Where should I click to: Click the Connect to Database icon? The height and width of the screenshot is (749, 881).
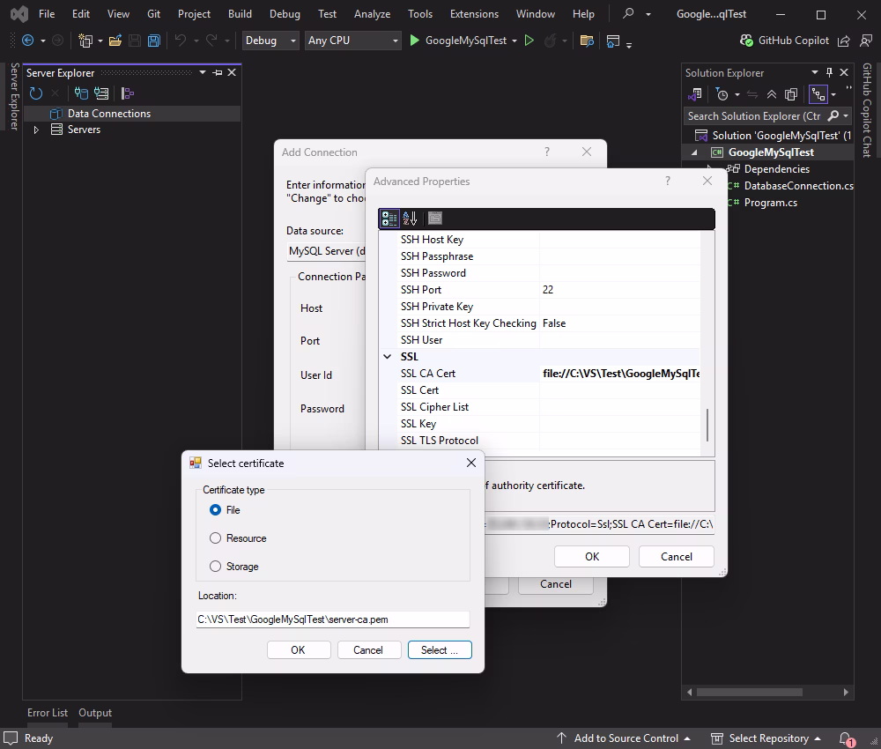80,93
